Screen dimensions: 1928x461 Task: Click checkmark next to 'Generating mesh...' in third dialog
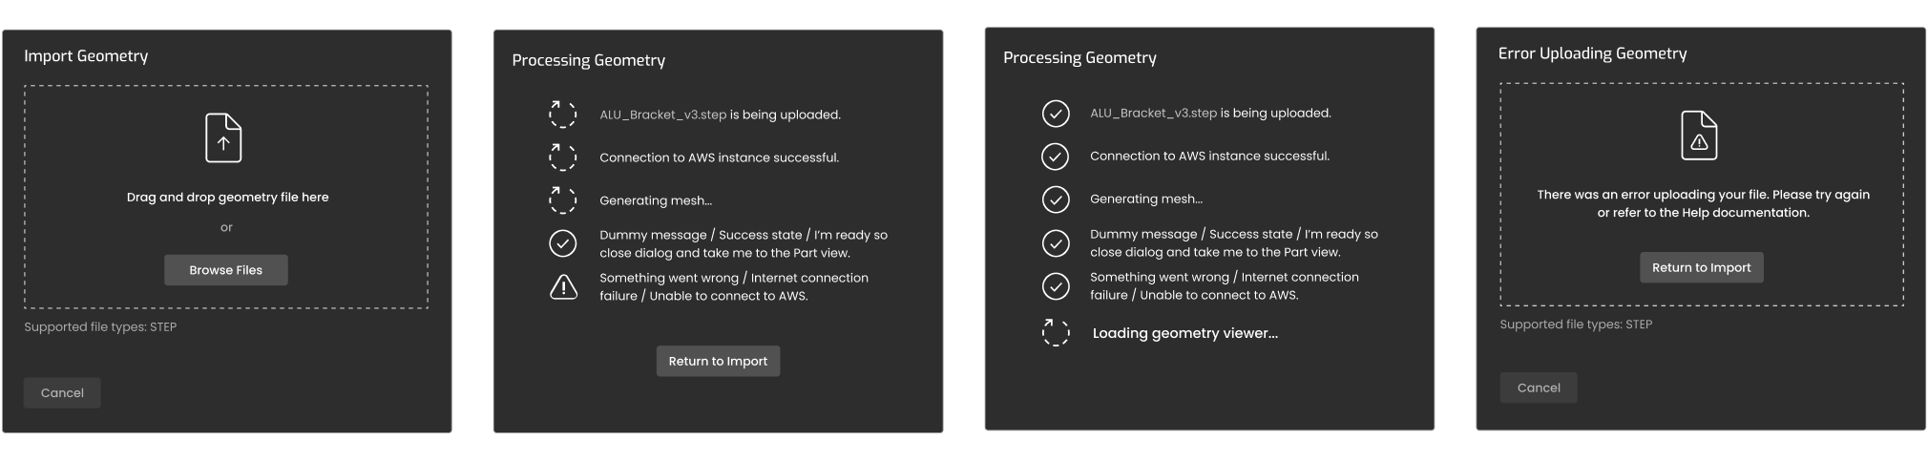1055,199
